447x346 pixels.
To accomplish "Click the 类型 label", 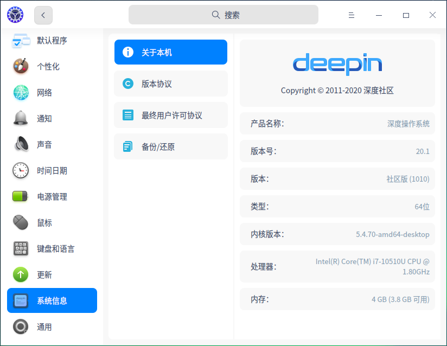I will [x=260, y=206].
